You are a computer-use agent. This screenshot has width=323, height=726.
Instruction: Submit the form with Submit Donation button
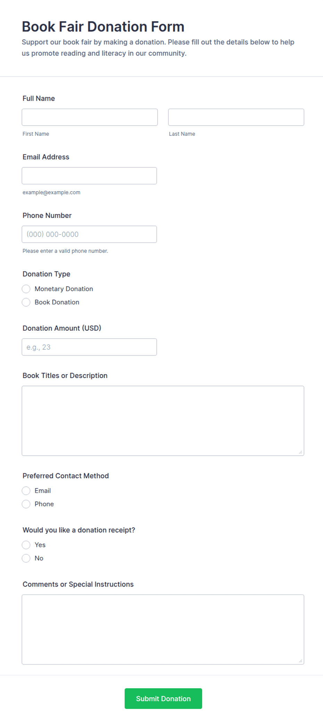tap(163, 699)
